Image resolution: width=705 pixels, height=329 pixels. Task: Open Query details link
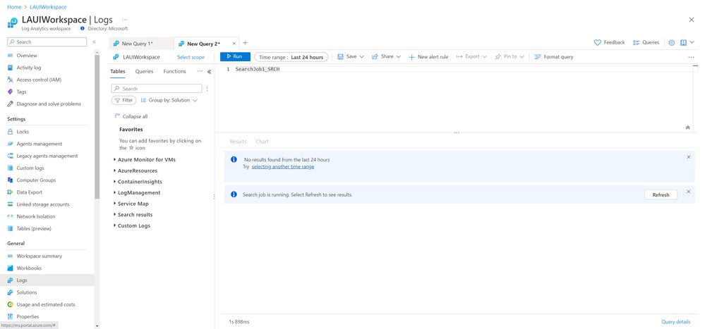pyautogui.click(x=676, y=322)
